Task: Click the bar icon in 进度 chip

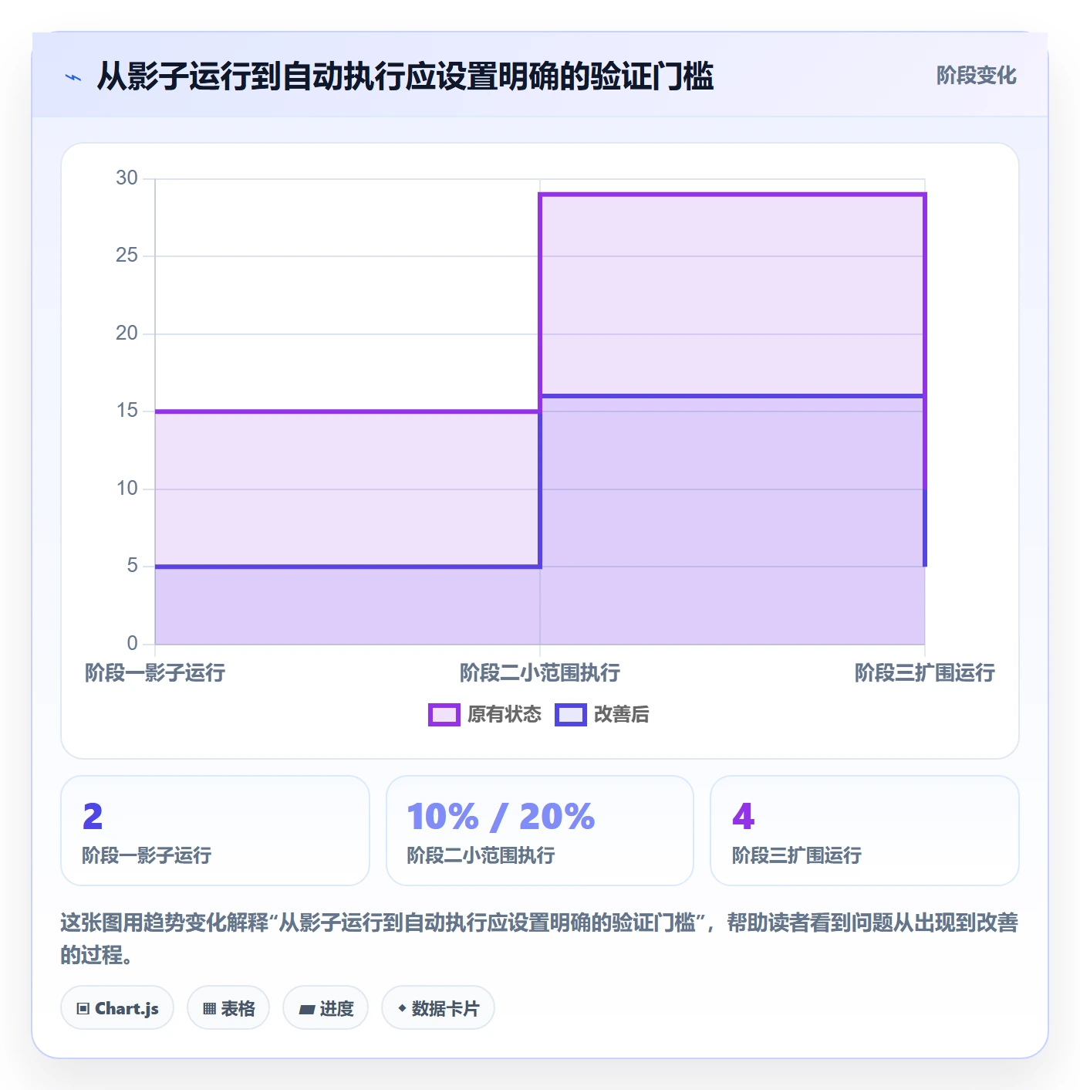Action: coord(307,1010)
